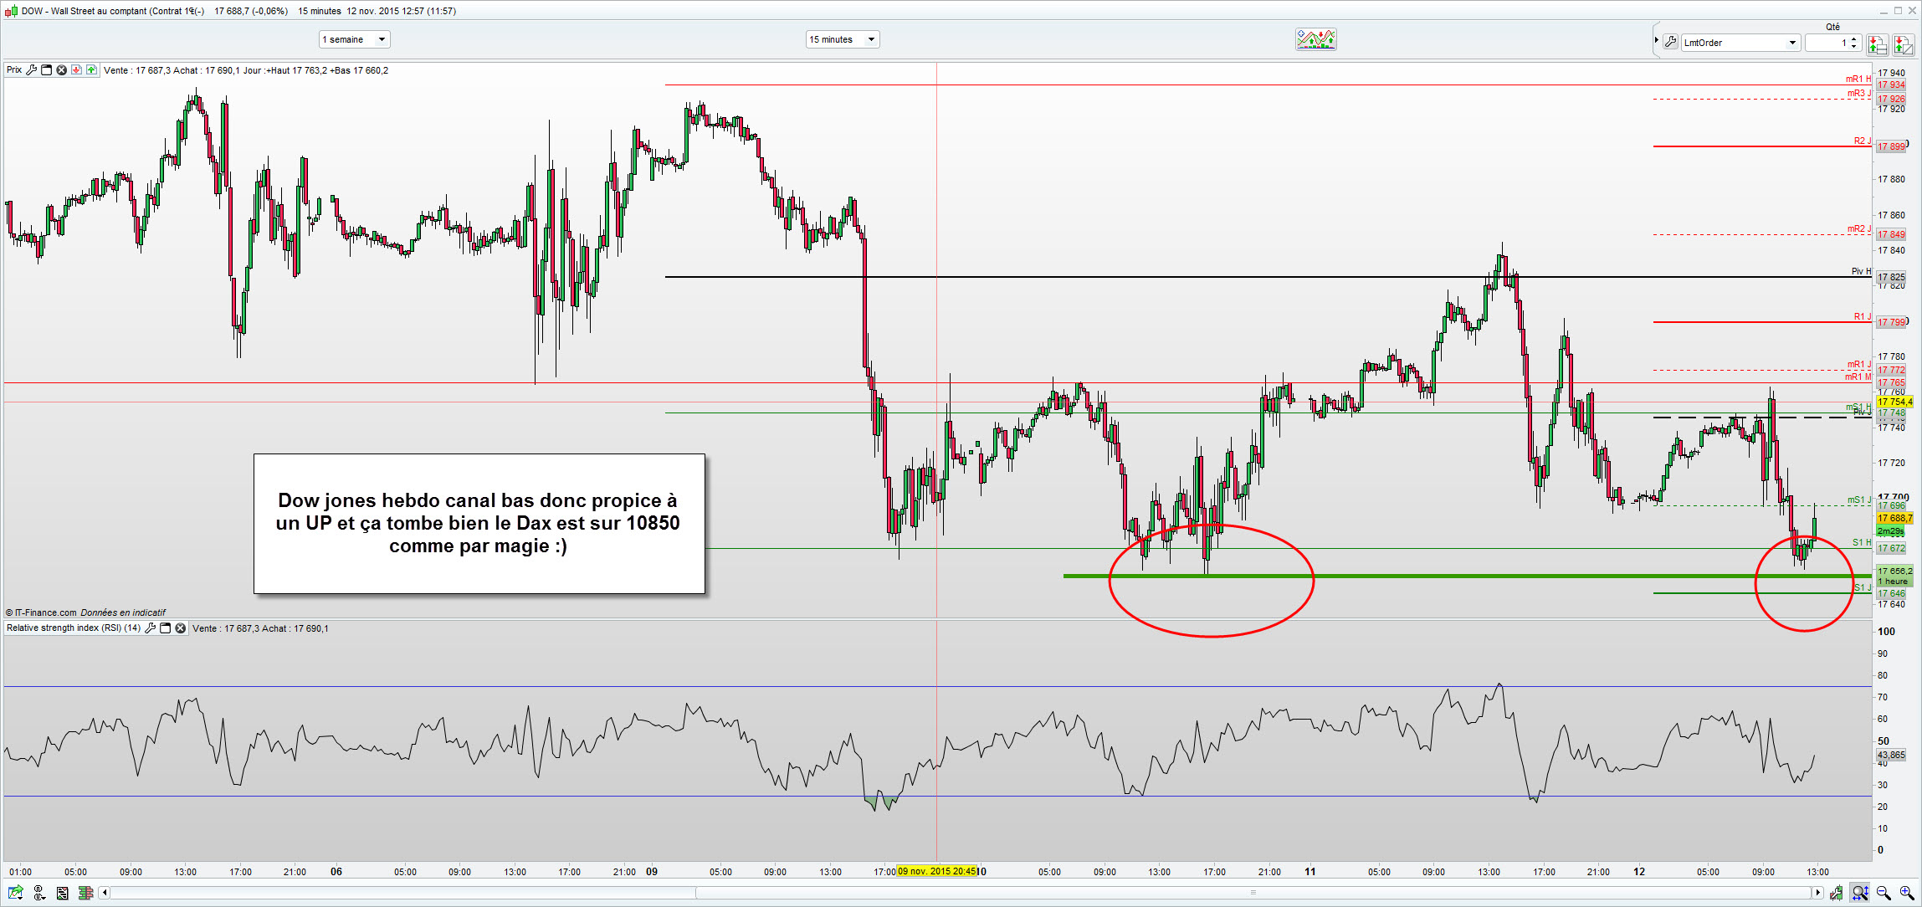Remove the RSI indicator panel via X

point(180,628)
